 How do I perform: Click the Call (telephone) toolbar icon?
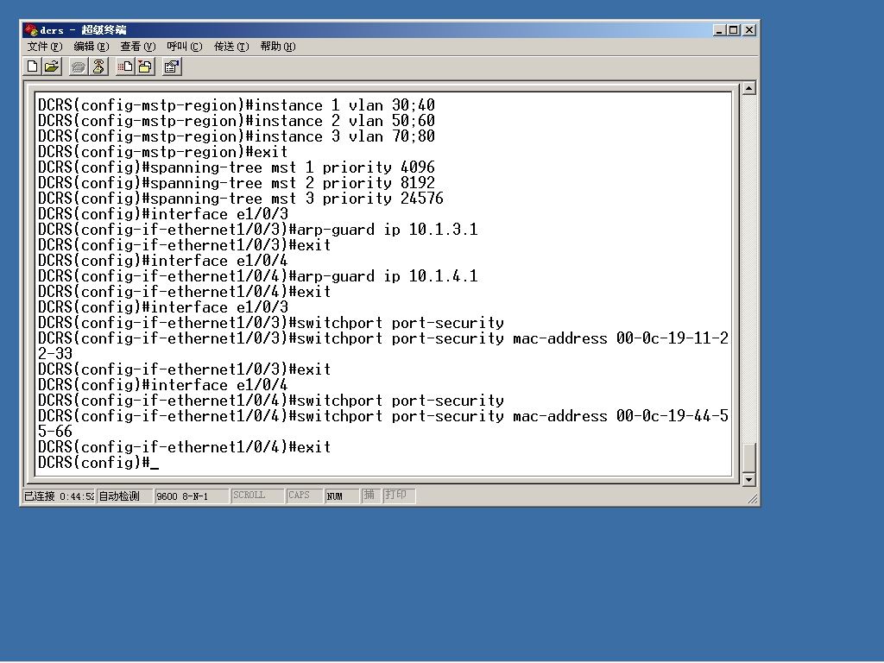click(79, 66)
